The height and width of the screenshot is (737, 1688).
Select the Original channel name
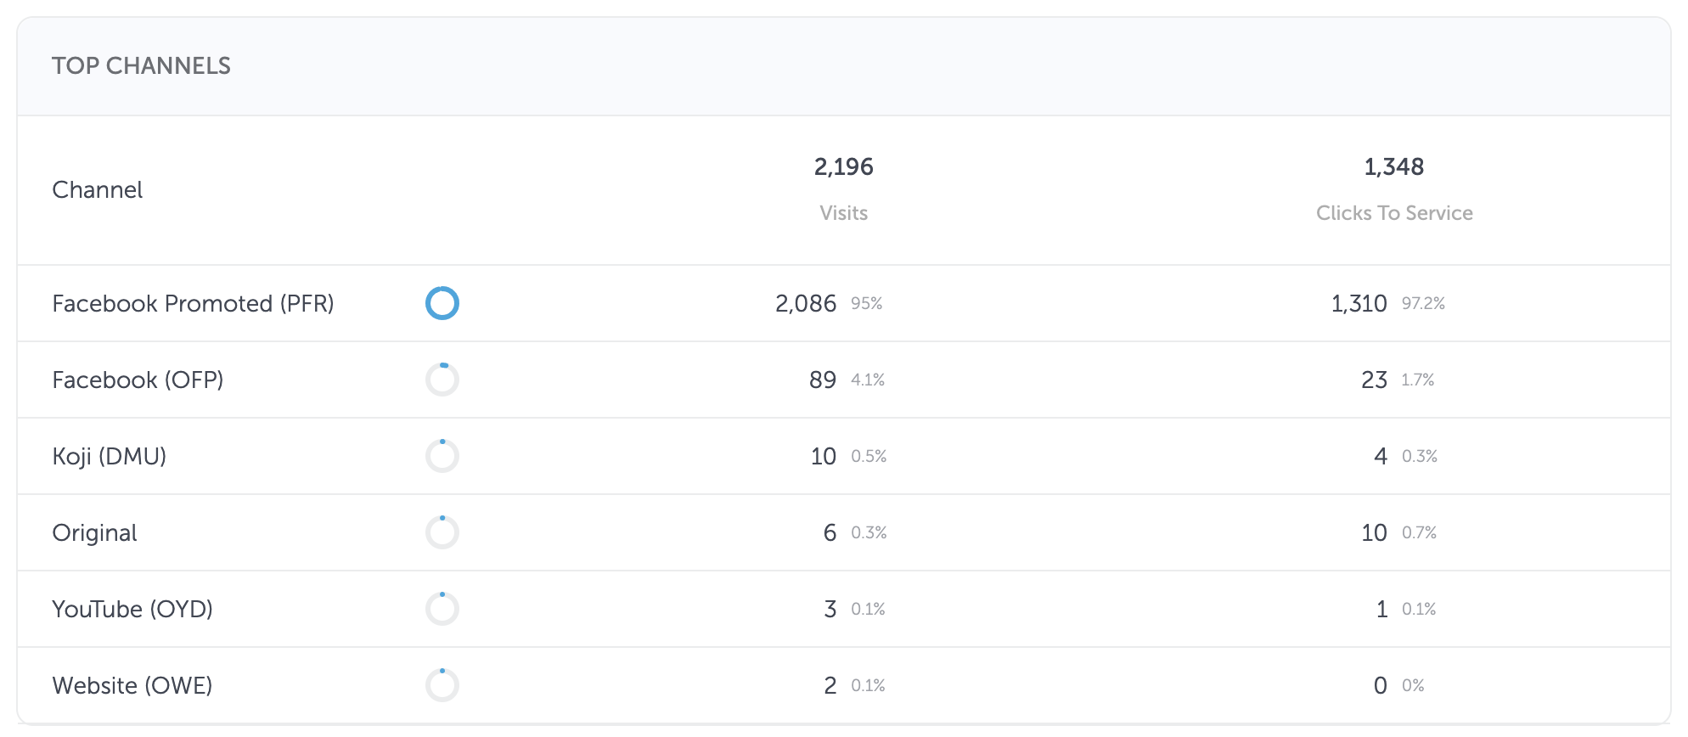94,533
